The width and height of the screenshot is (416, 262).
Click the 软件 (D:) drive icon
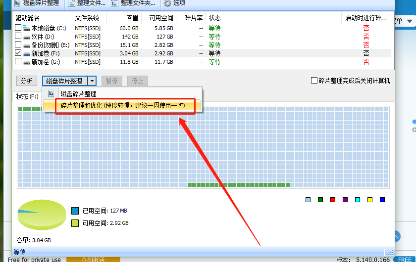tap(27, 37)
